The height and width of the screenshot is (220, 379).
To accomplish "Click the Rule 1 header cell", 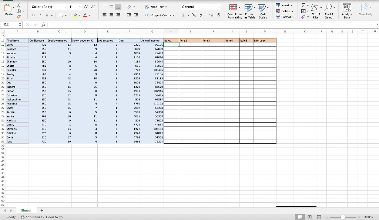I will [x=171, y=41].
